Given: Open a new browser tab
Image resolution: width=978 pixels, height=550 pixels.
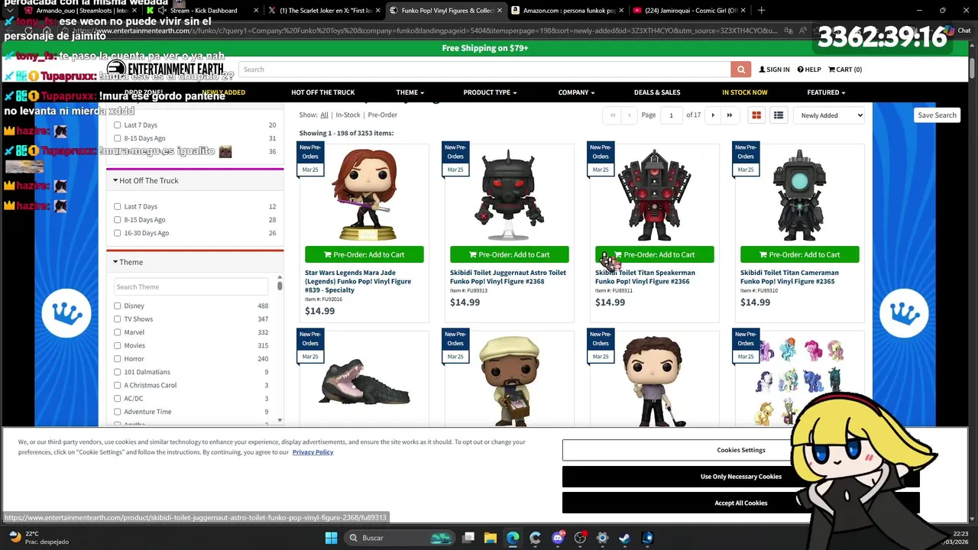Looking at the screenshot, I should (761, 11).
